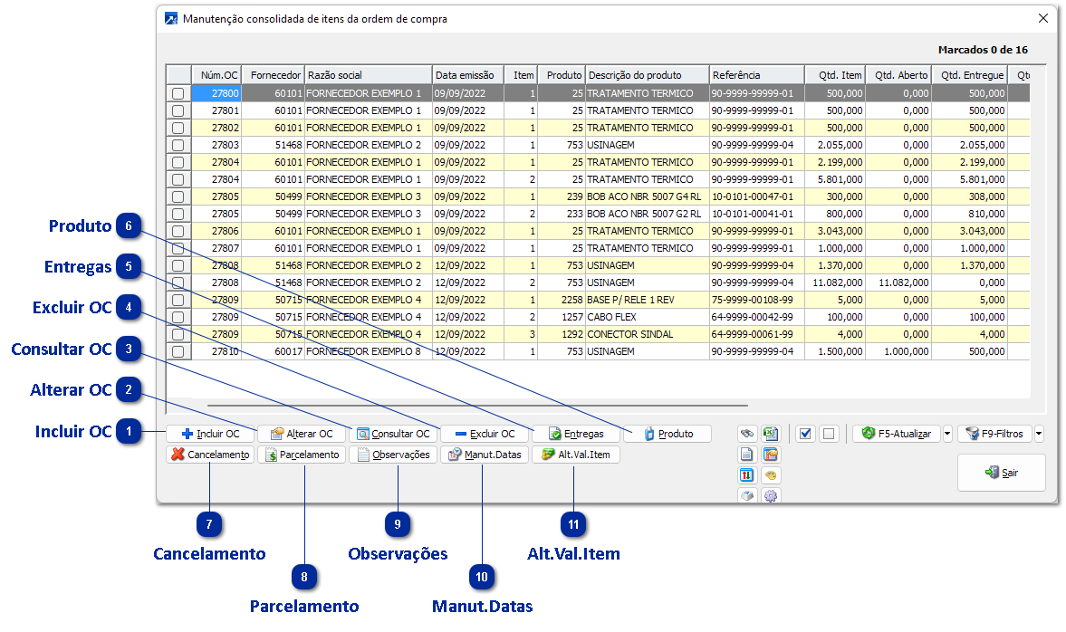Sort by the Fornecedor column header
The height and width of the screenshot is (632, 1066).
pyautogui.click(x=275, y=75)
